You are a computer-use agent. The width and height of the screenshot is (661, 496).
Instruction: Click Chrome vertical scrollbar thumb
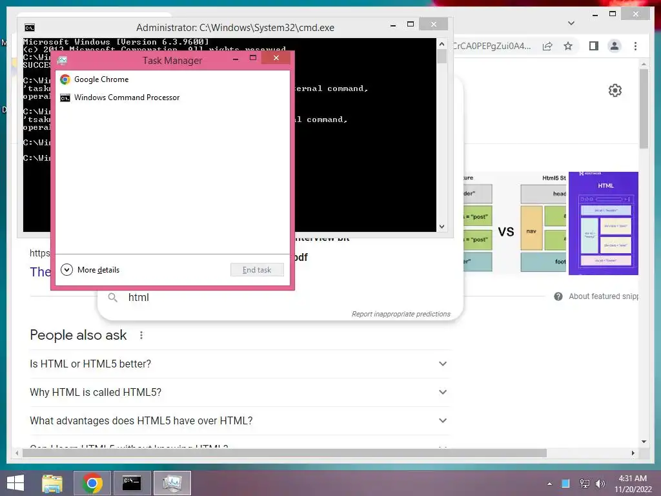644,108
